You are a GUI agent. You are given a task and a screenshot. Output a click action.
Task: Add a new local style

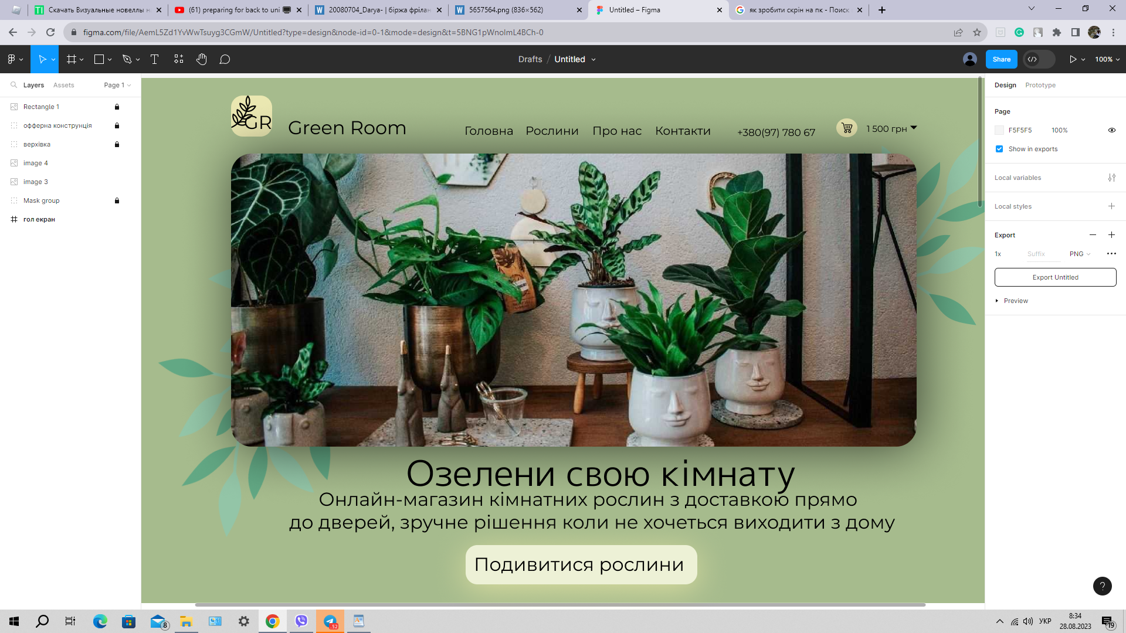click(1111, 206)
